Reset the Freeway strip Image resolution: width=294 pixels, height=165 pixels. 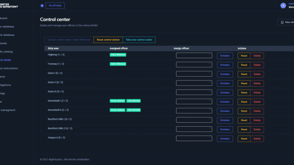tap(244, 65)
